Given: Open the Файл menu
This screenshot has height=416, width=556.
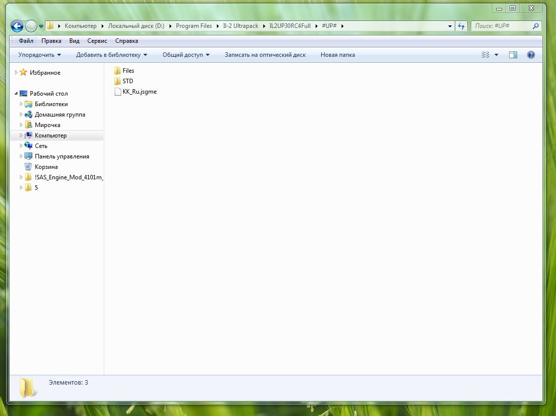Looking at the screenshot, I should [26, 41].
